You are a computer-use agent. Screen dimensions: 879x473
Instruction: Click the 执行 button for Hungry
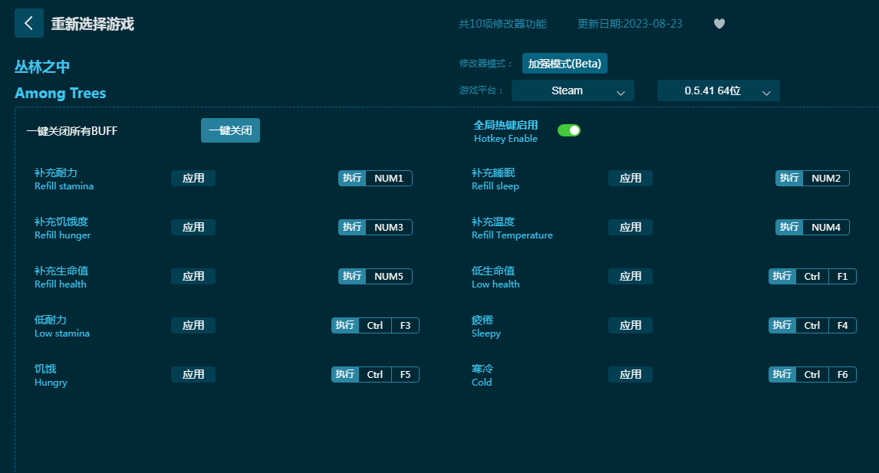pos(345,374)
